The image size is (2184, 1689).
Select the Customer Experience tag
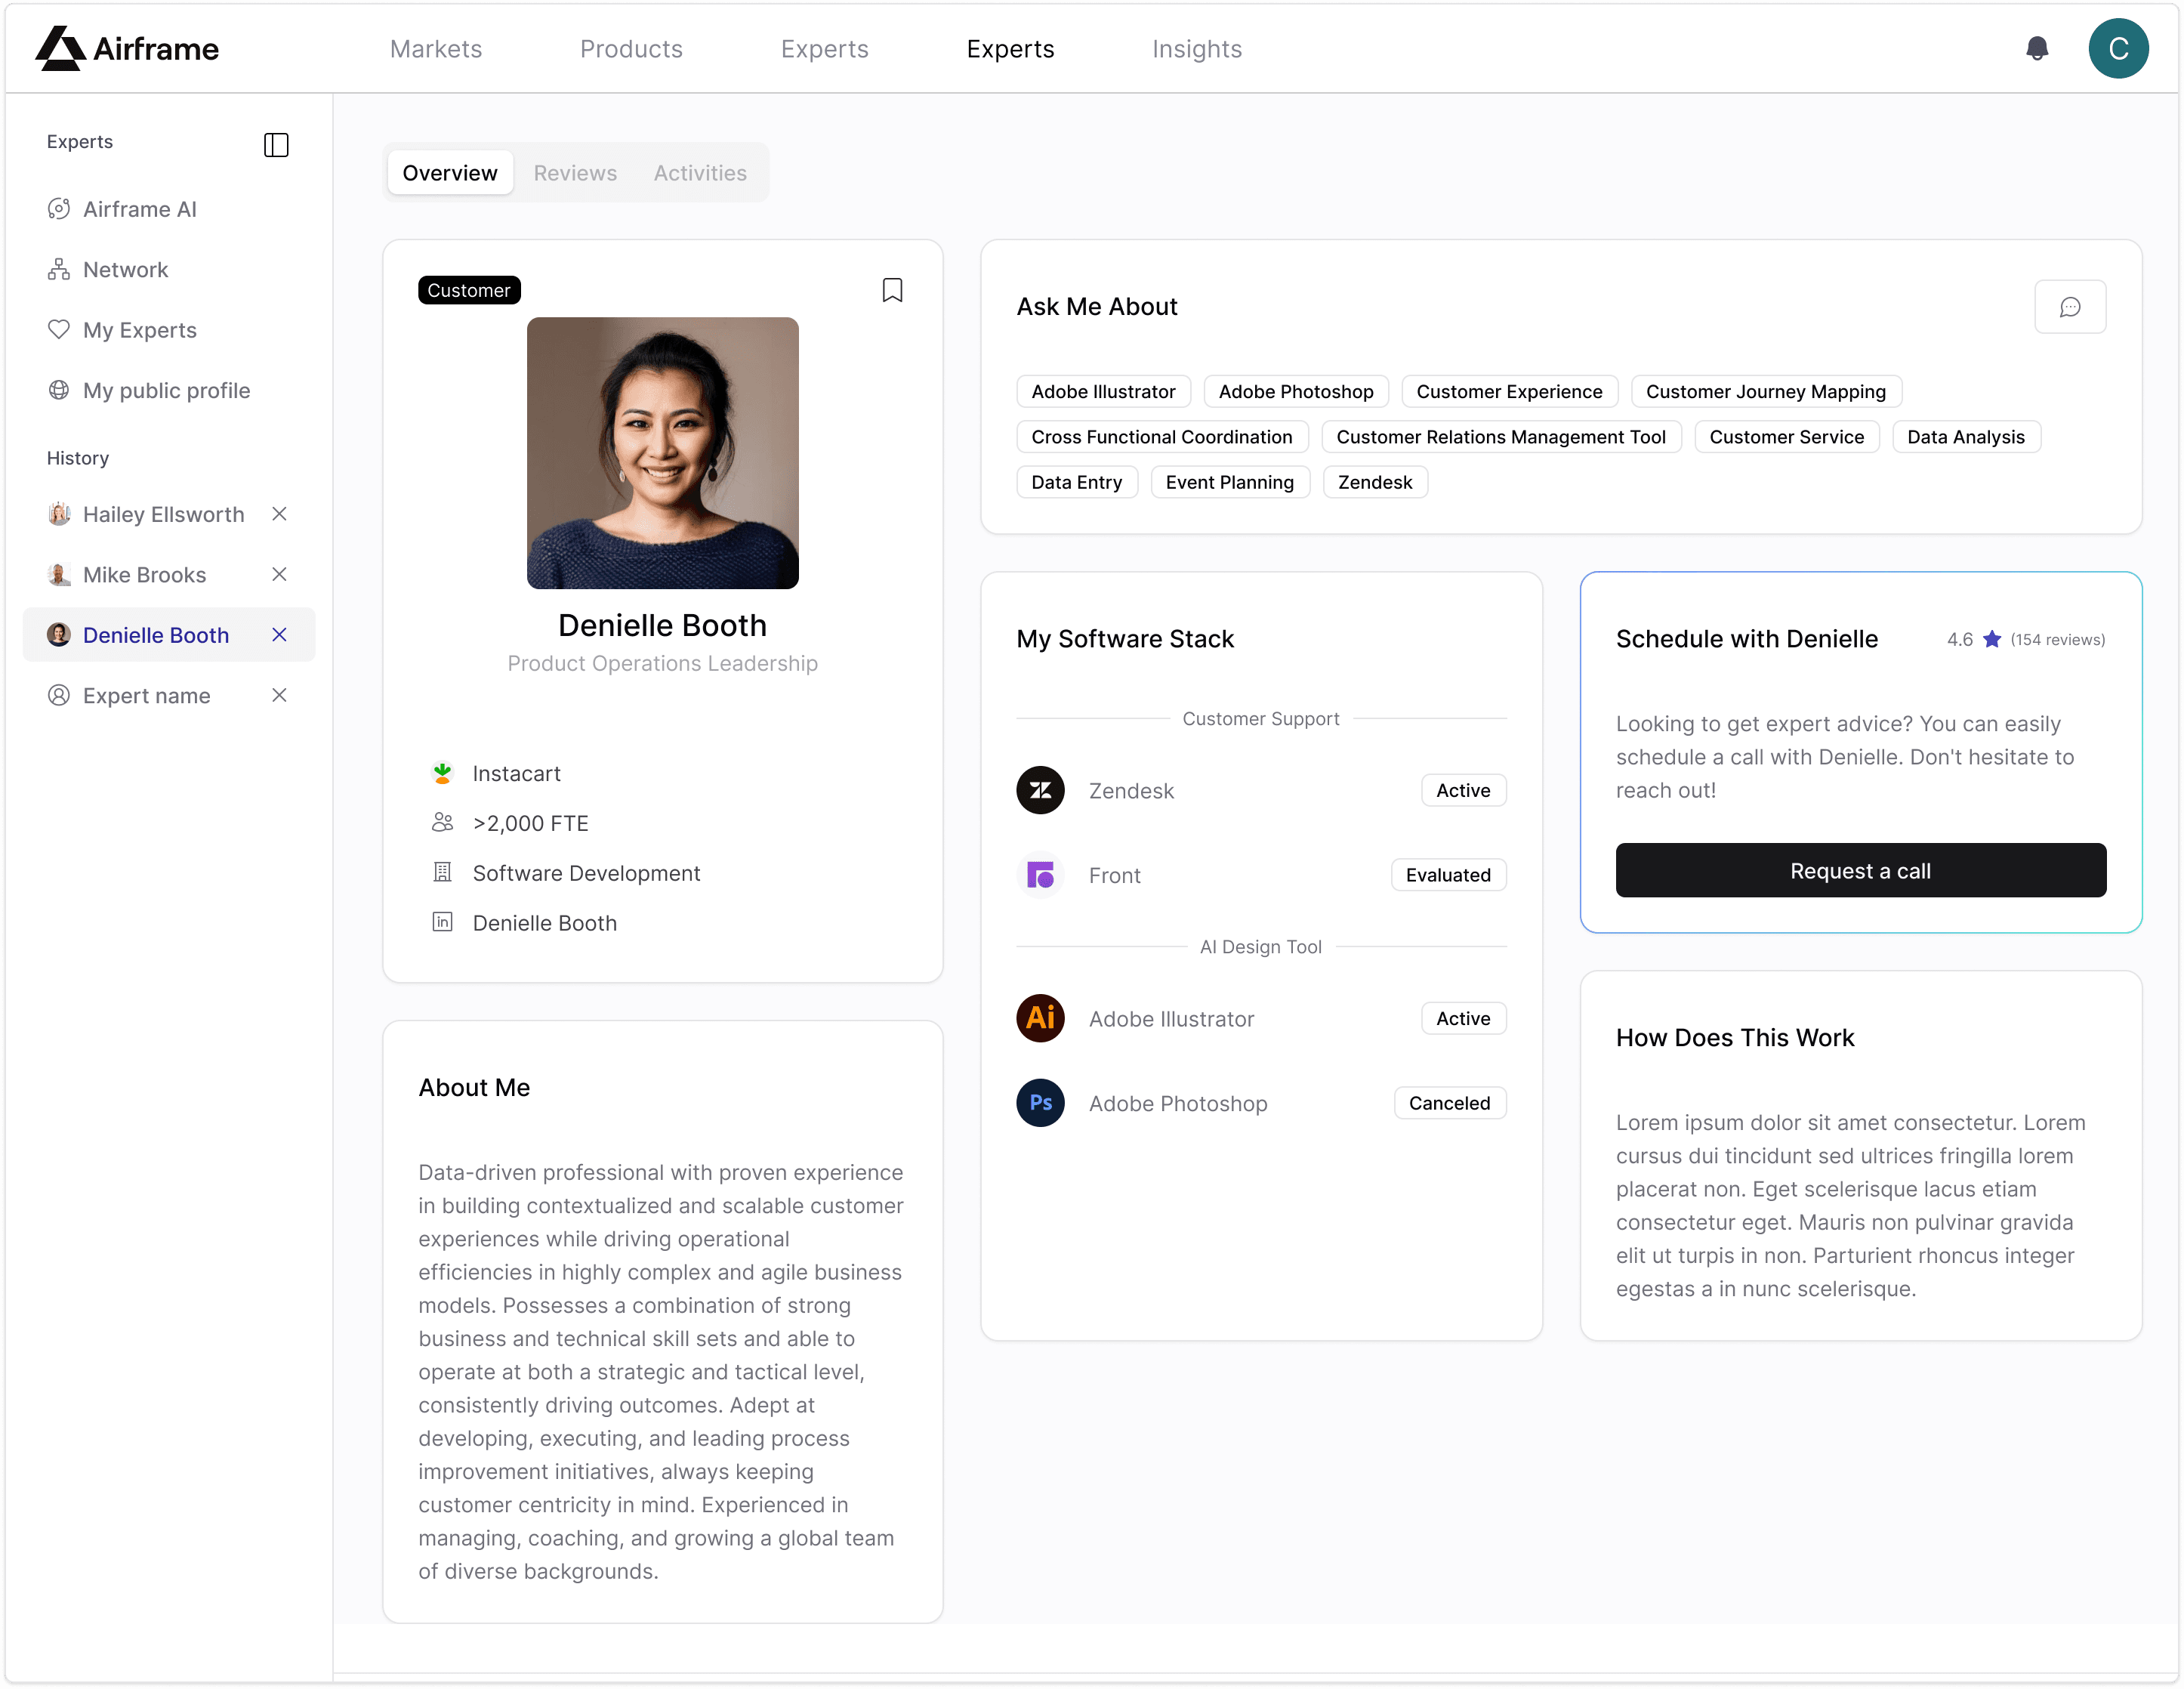pyautogui.click(x=1509, y=391)
